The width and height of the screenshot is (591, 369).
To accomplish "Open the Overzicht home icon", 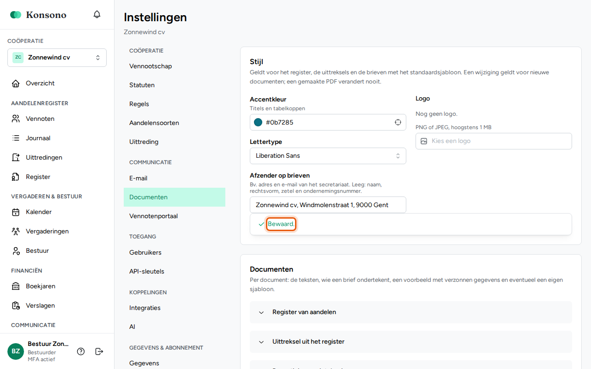I will 16,83.
